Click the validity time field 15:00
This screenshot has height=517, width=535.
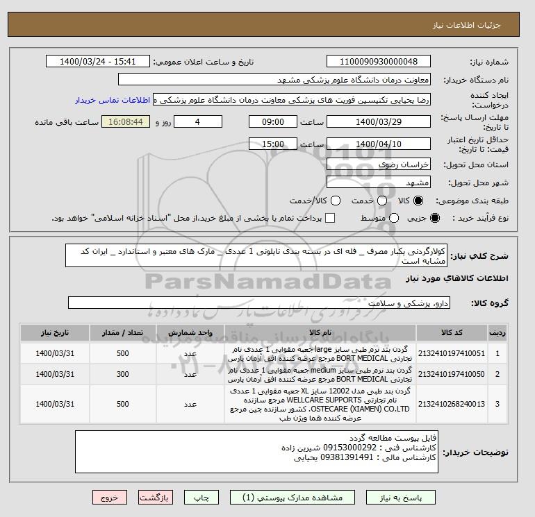[x=273, y=144]
